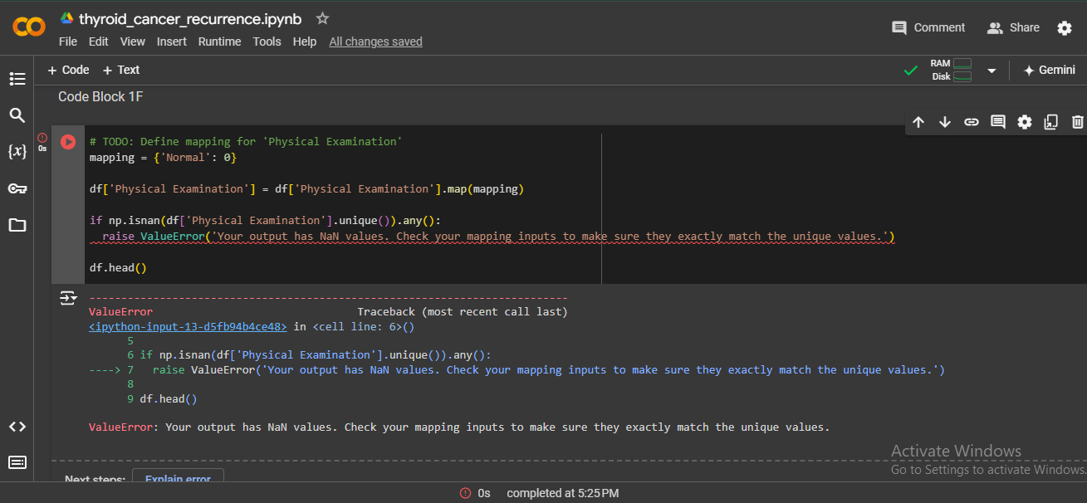
Task: Click the red ValueError title in traceback
Action: (120, 312)
